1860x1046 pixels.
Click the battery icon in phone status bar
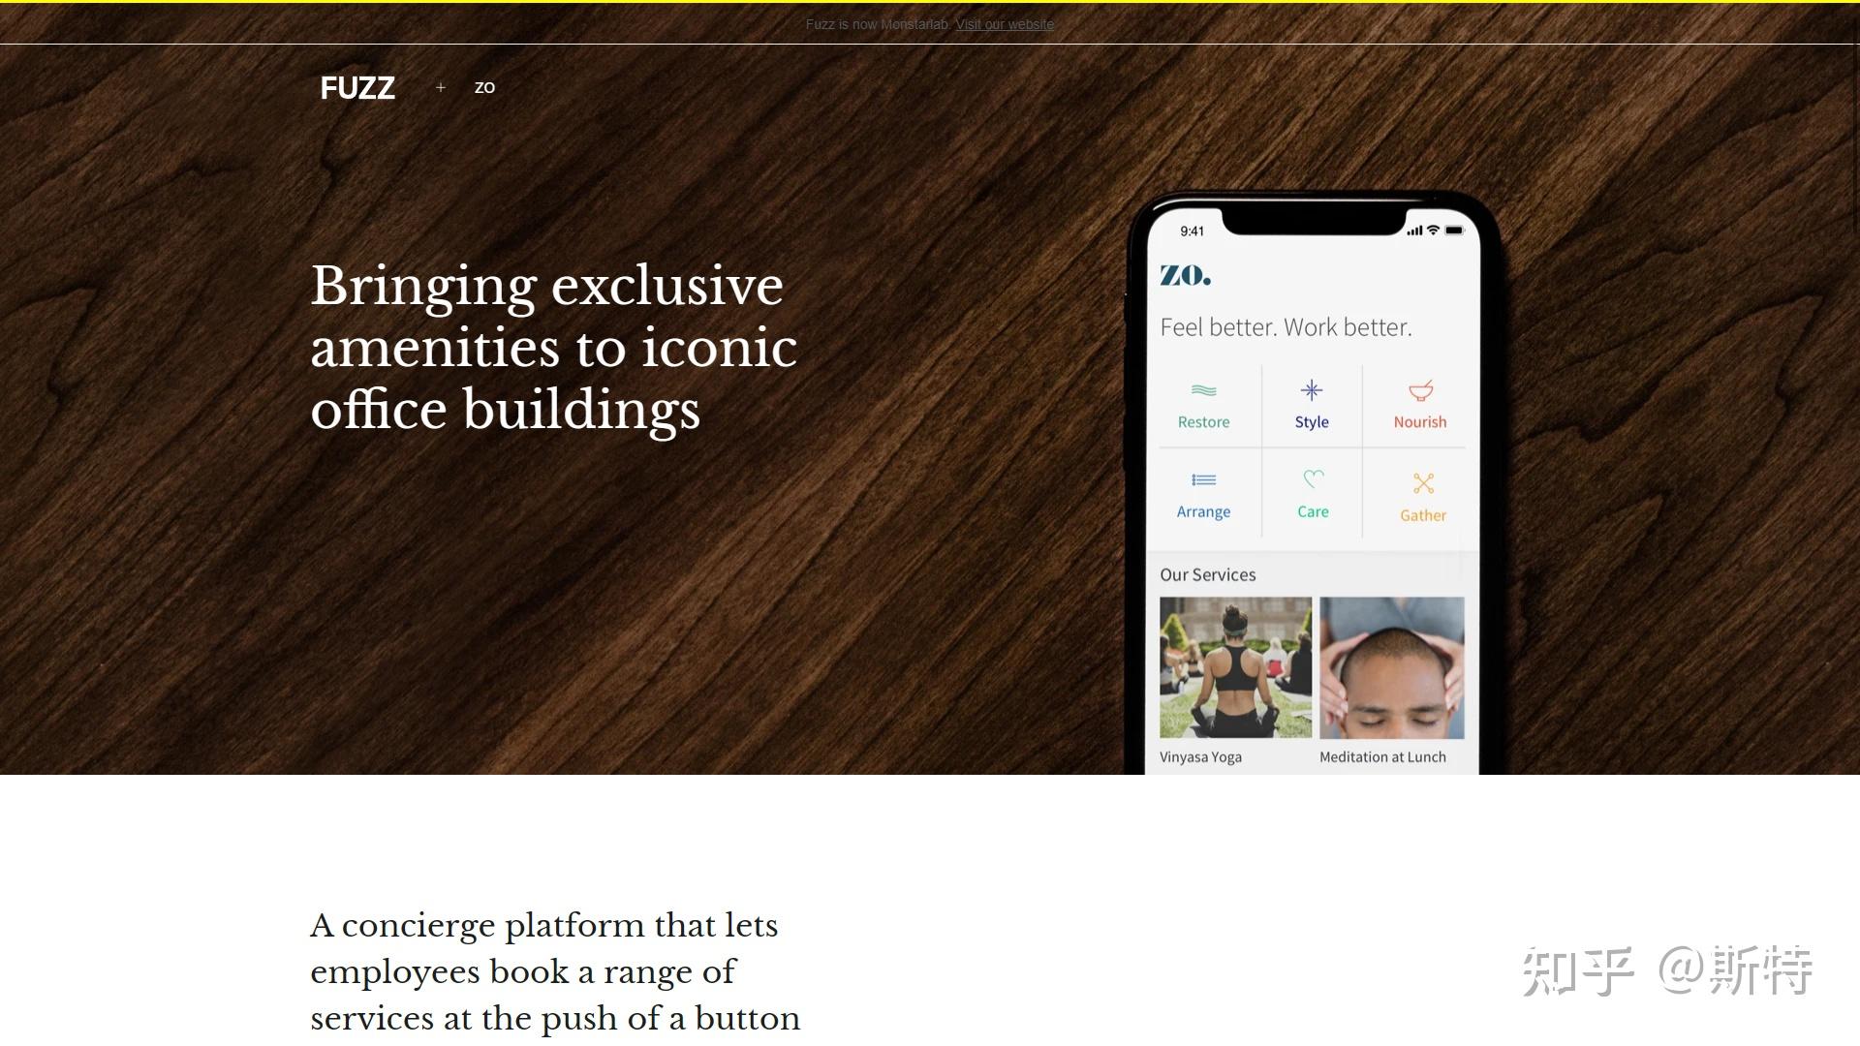click(1454, 231)
